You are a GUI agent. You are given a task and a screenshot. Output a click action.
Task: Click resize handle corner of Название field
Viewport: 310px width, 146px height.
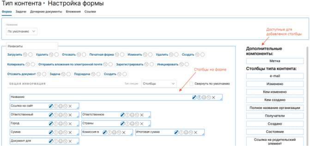[221, 99]
